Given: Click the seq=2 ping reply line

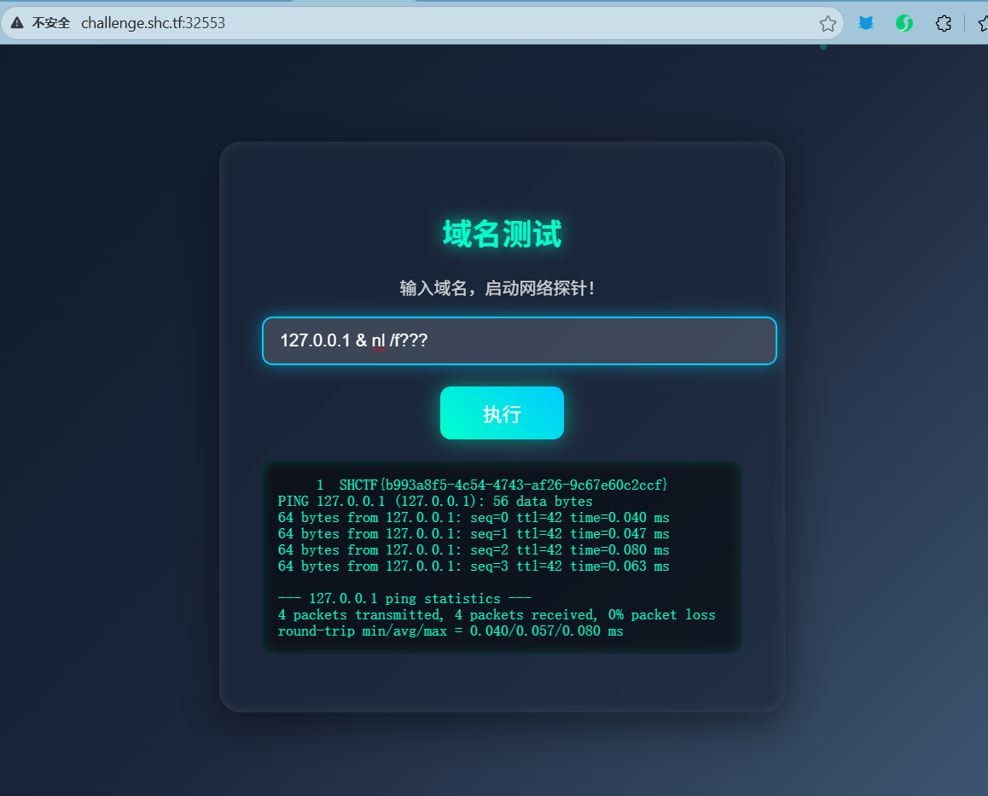Looking at the screenshot, I should tap(474, 550).
